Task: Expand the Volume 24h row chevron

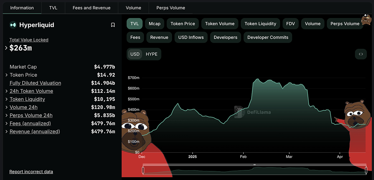Action: click(7, 107)
